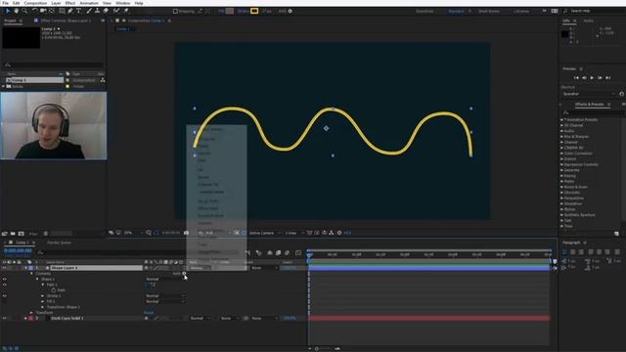Click the grey Fill color swatch in toolbar

[x=230, y=11]
